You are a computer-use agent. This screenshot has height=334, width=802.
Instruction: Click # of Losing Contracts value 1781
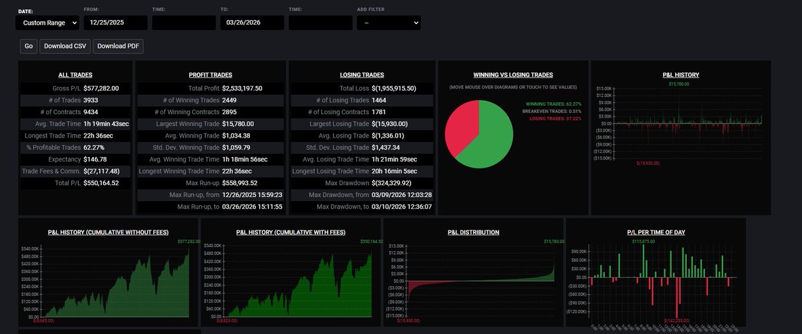pyautogui.click(x=380, y=112)
